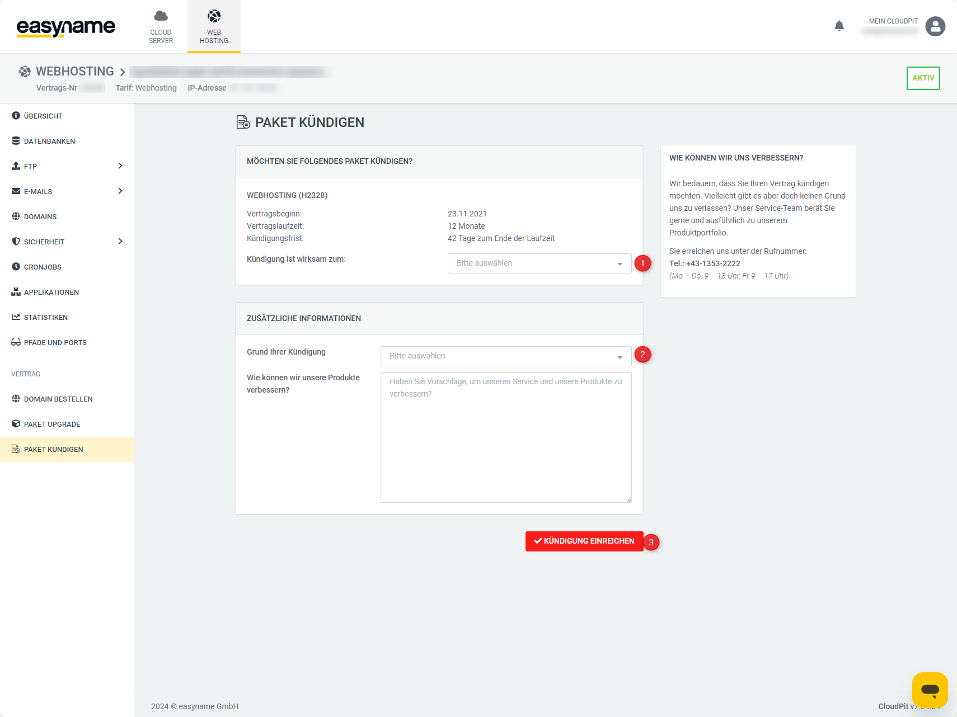
Task: Click the Cloud Server cloud icon
Action: (161, 16)
